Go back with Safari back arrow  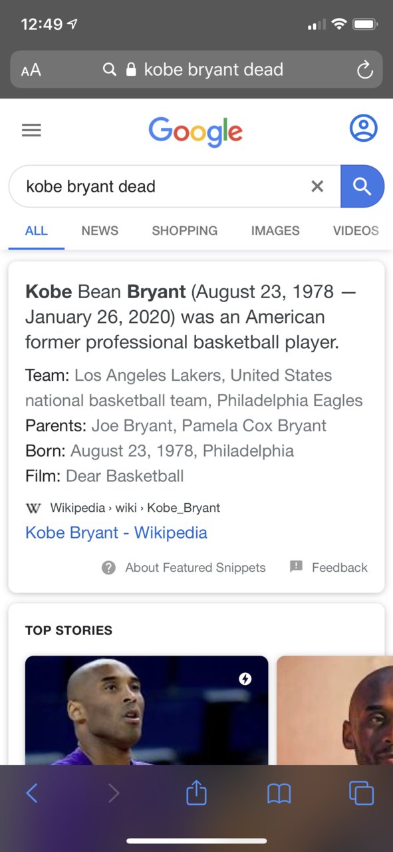[31, 793]
